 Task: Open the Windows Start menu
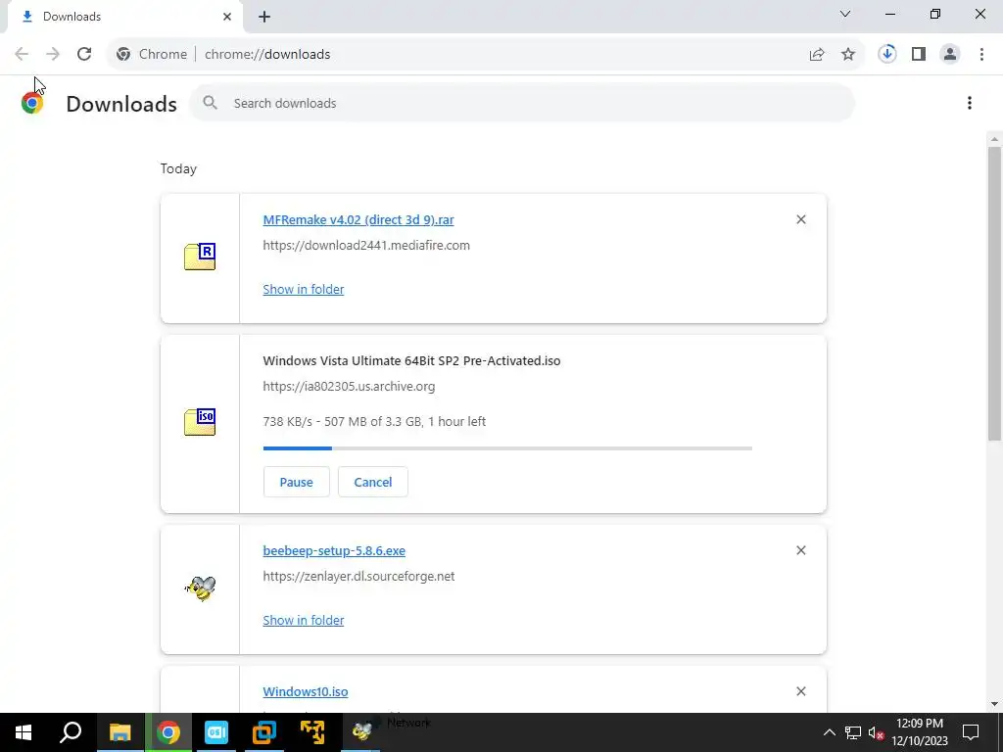coord(24,732)
